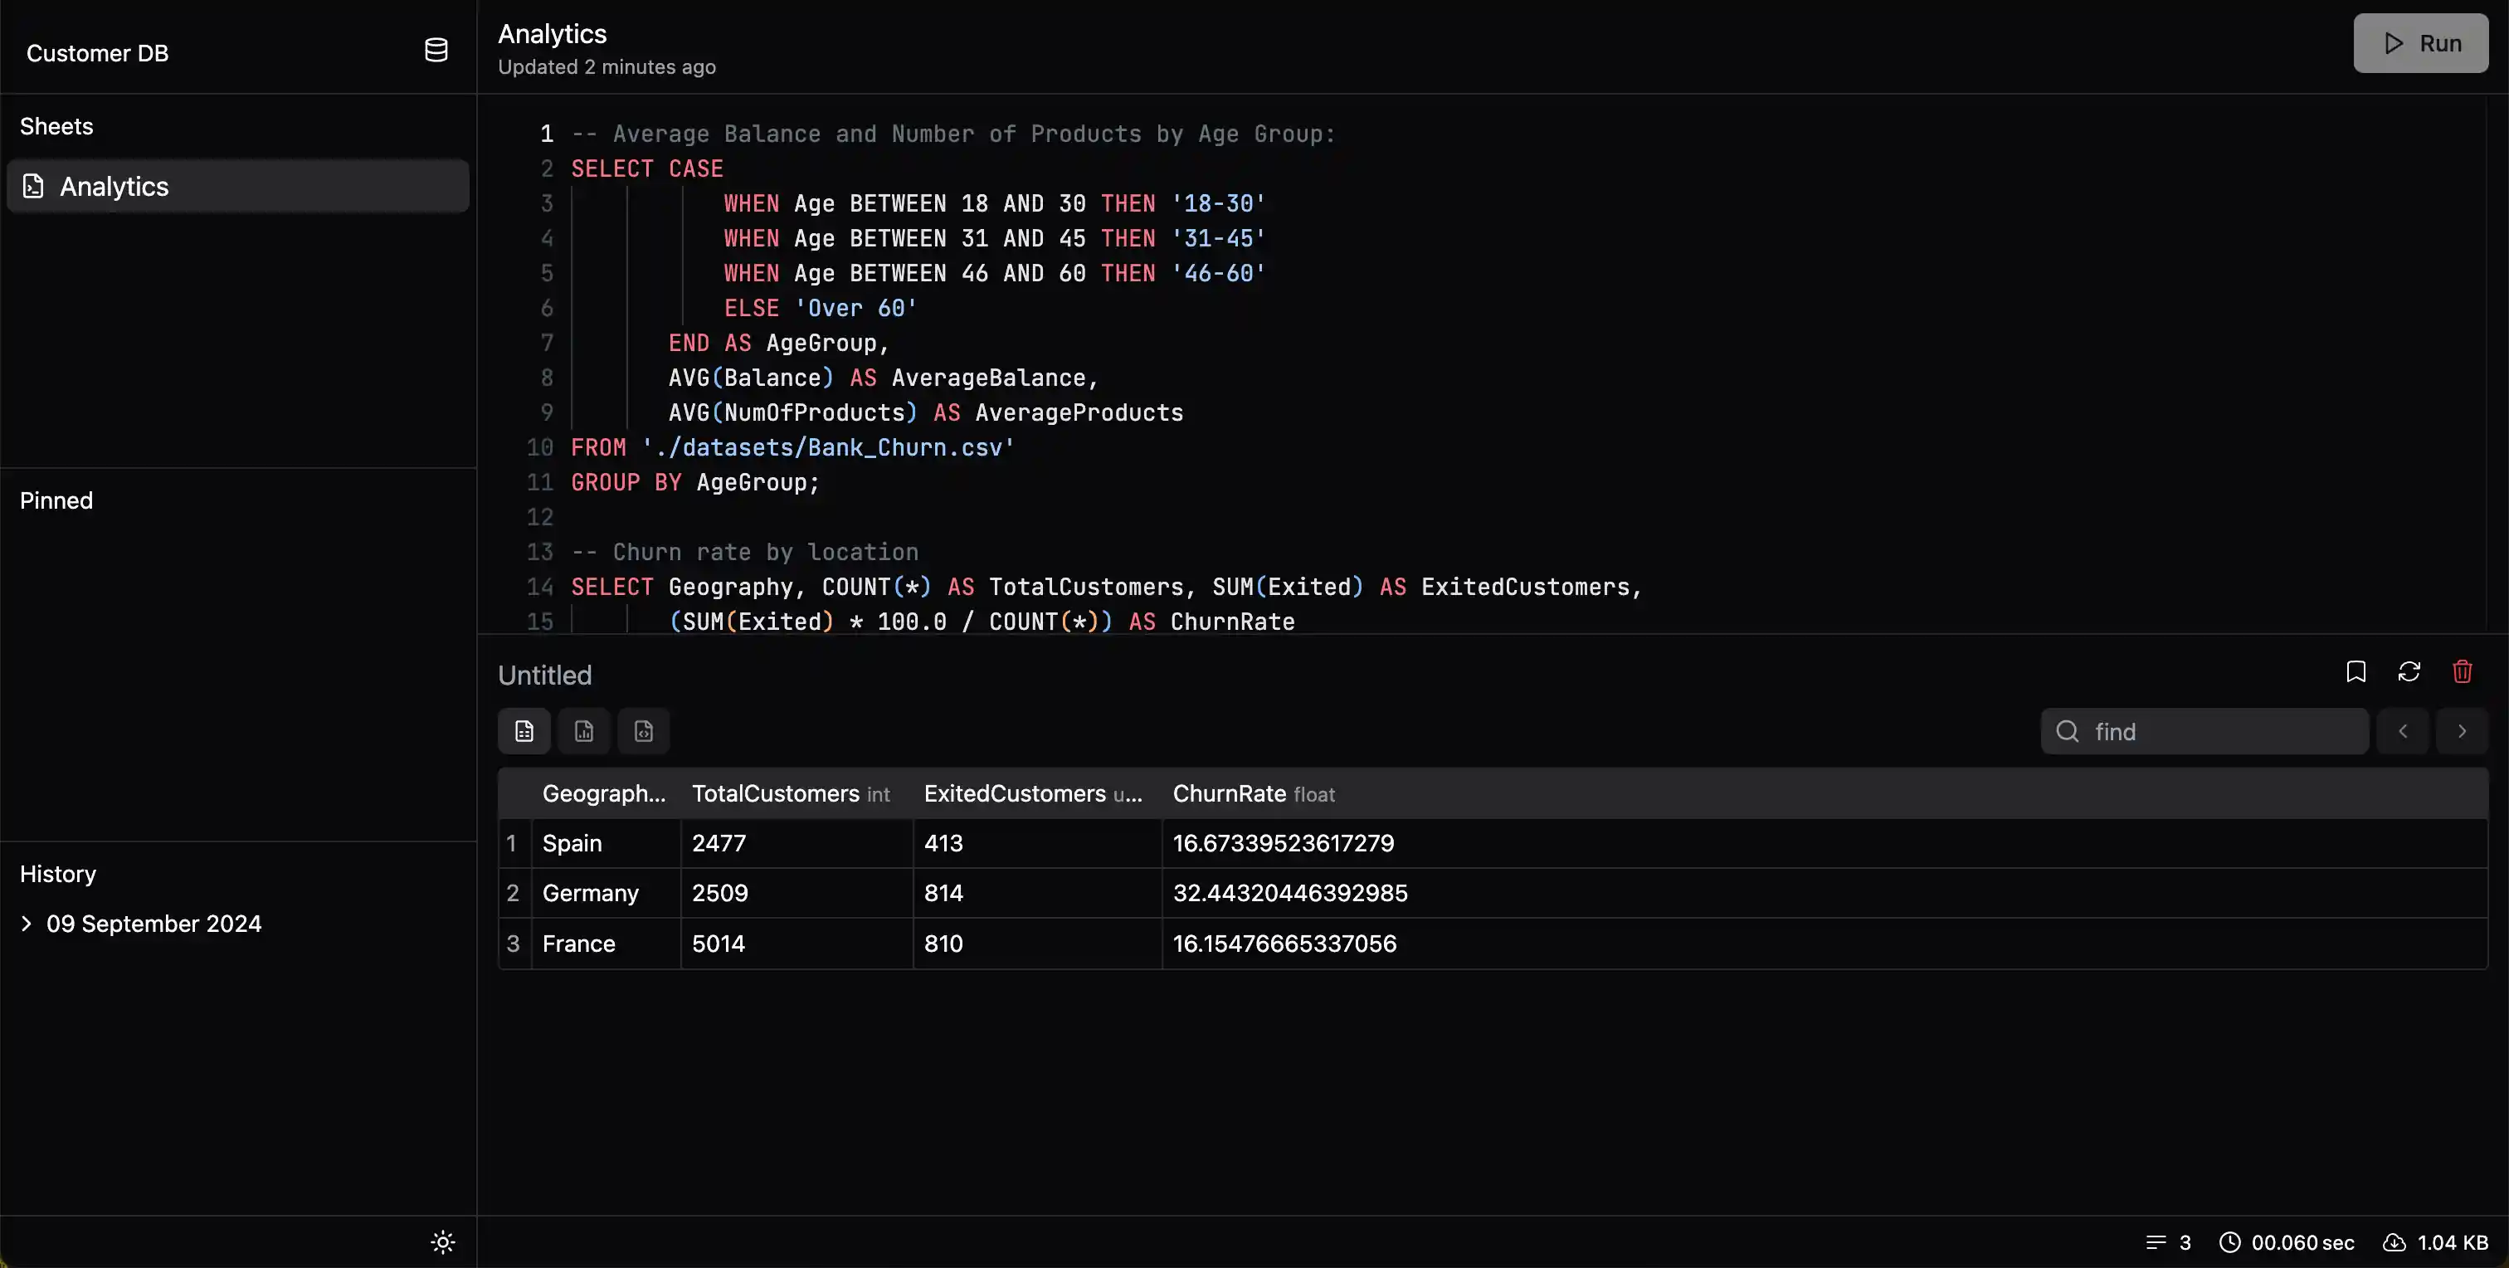Click GROUP BY AgeGroup line
The width and height of the screenshot is (2509, 1268).
(695, 483)
